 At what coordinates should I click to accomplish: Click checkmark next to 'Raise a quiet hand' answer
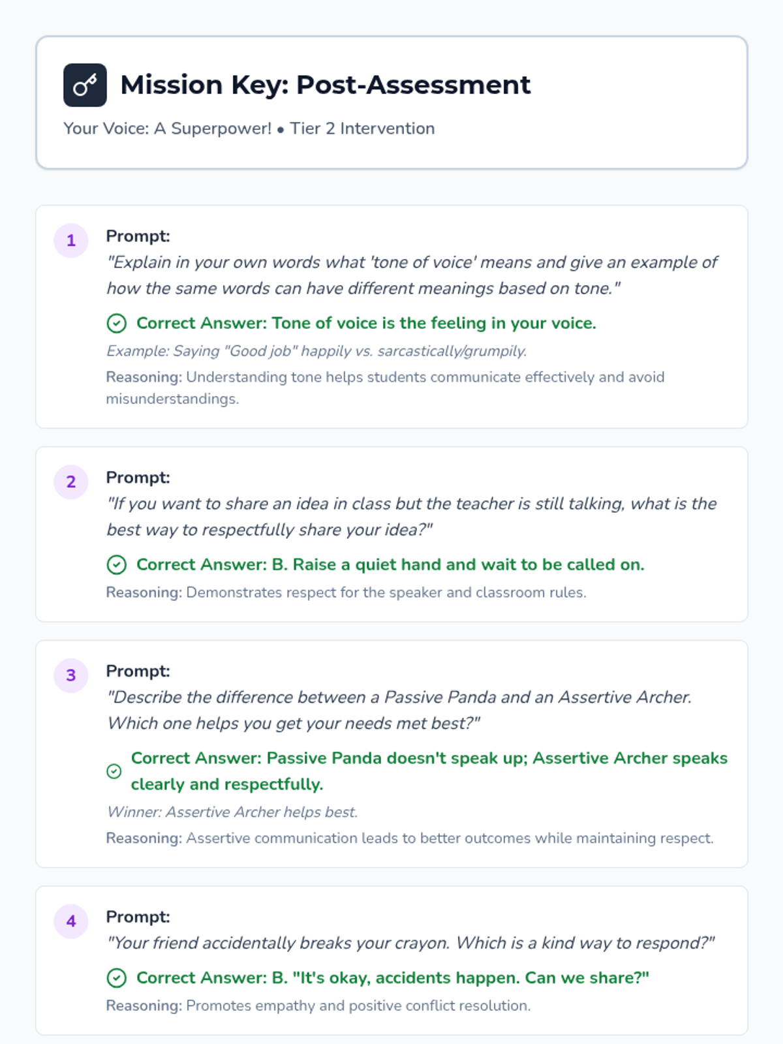pos(116,565)
